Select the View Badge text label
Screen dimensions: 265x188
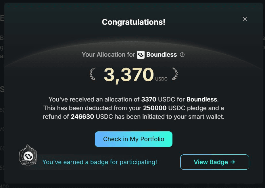[x=211, y=162]
